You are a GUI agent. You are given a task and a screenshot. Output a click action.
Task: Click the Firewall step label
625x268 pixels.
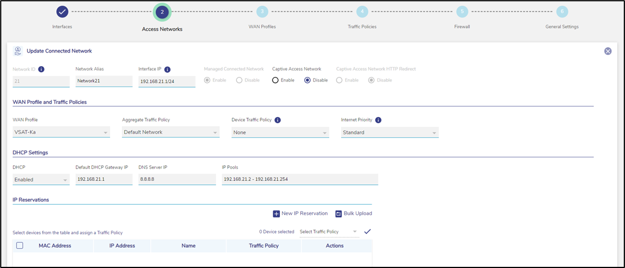(x=462, y=27)
